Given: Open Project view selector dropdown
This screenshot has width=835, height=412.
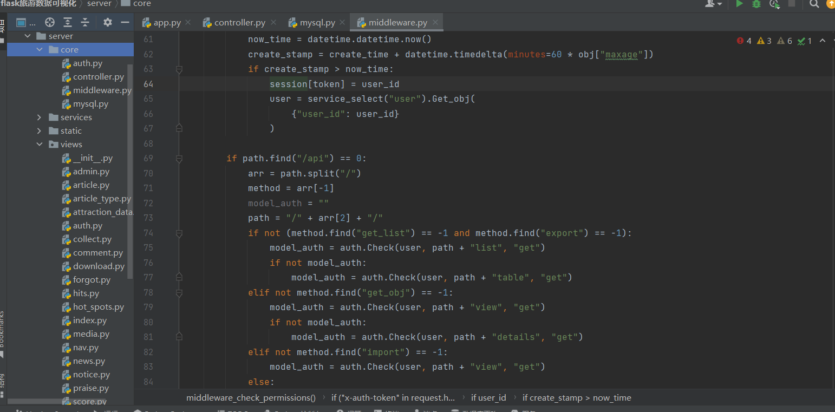Looking at the screenshot, I should 26,22.
